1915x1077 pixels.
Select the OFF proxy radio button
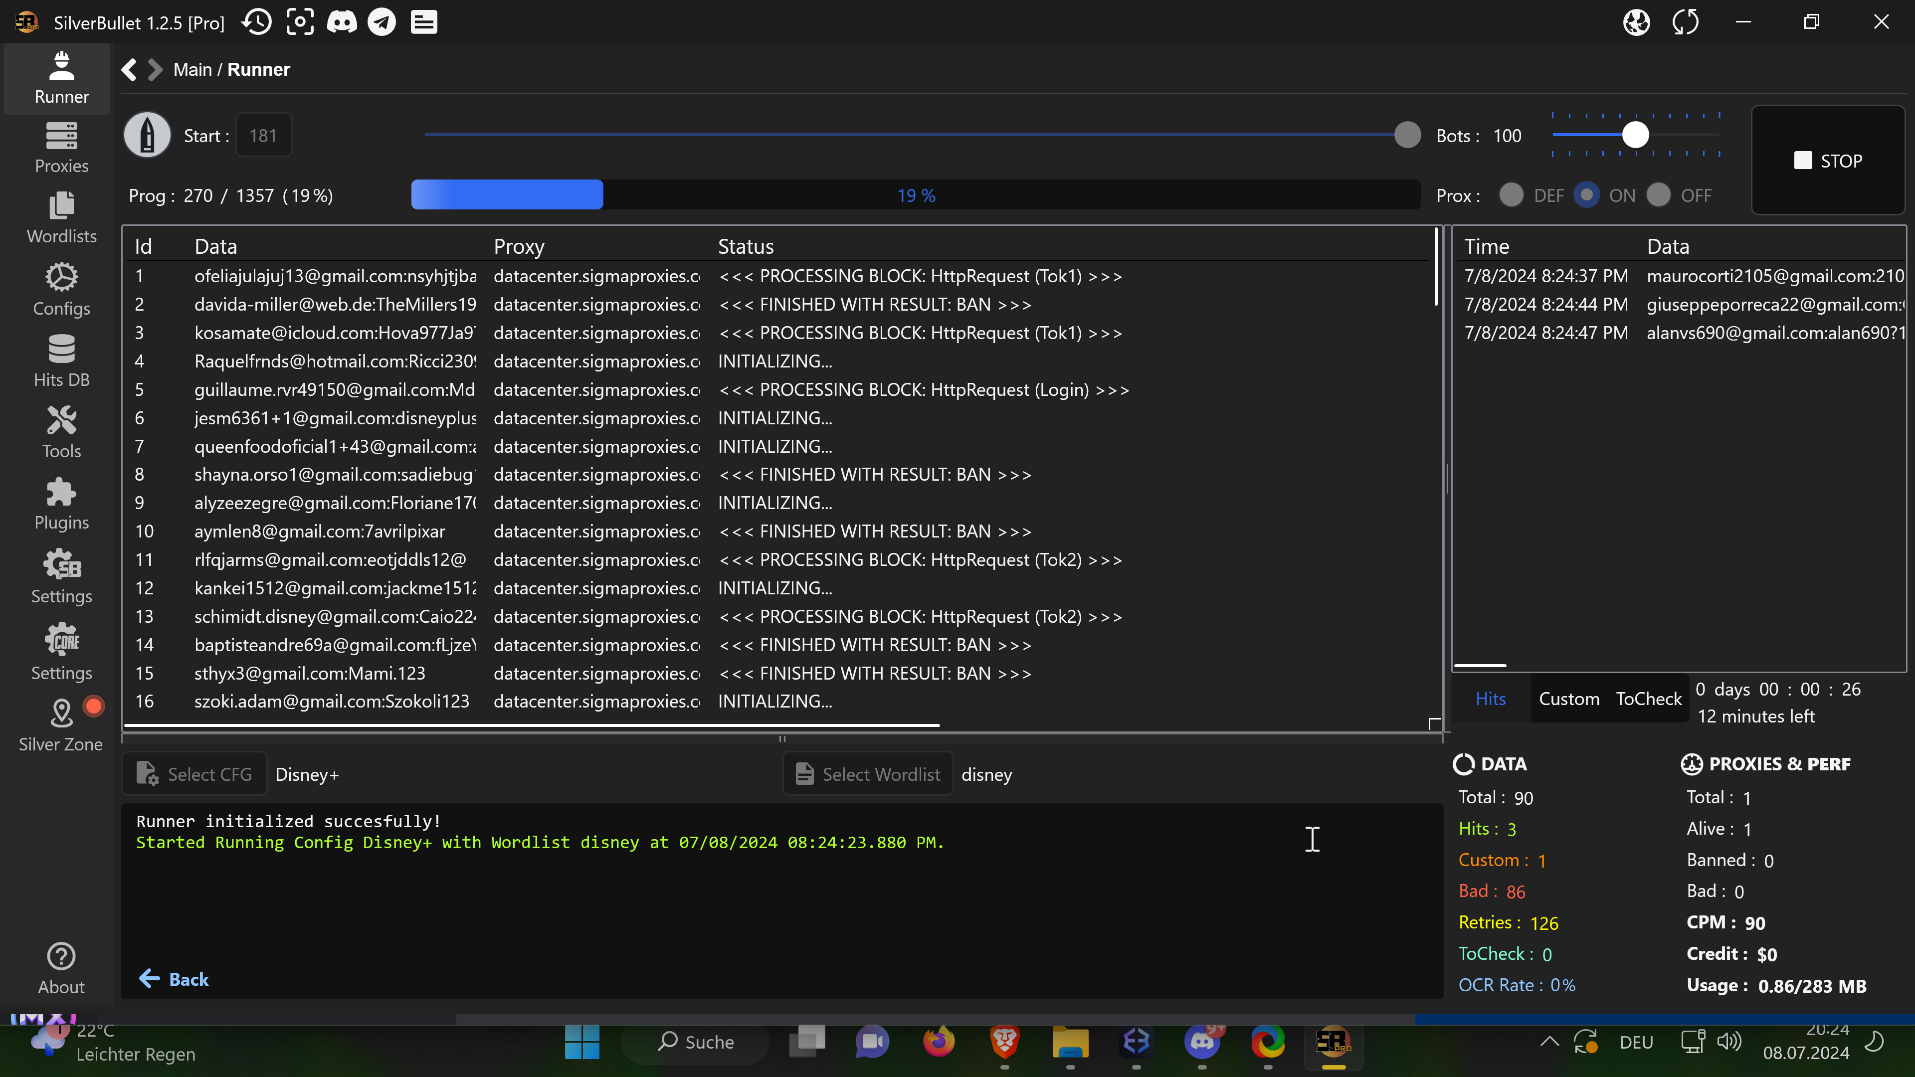(1658, 195)
